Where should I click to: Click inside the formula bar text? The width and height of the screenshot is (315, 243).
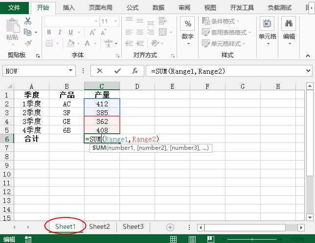[188, 71]
